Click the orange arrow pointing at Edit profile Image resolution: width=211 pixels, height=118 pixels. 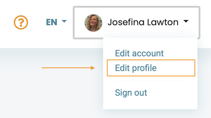(68, 68)
